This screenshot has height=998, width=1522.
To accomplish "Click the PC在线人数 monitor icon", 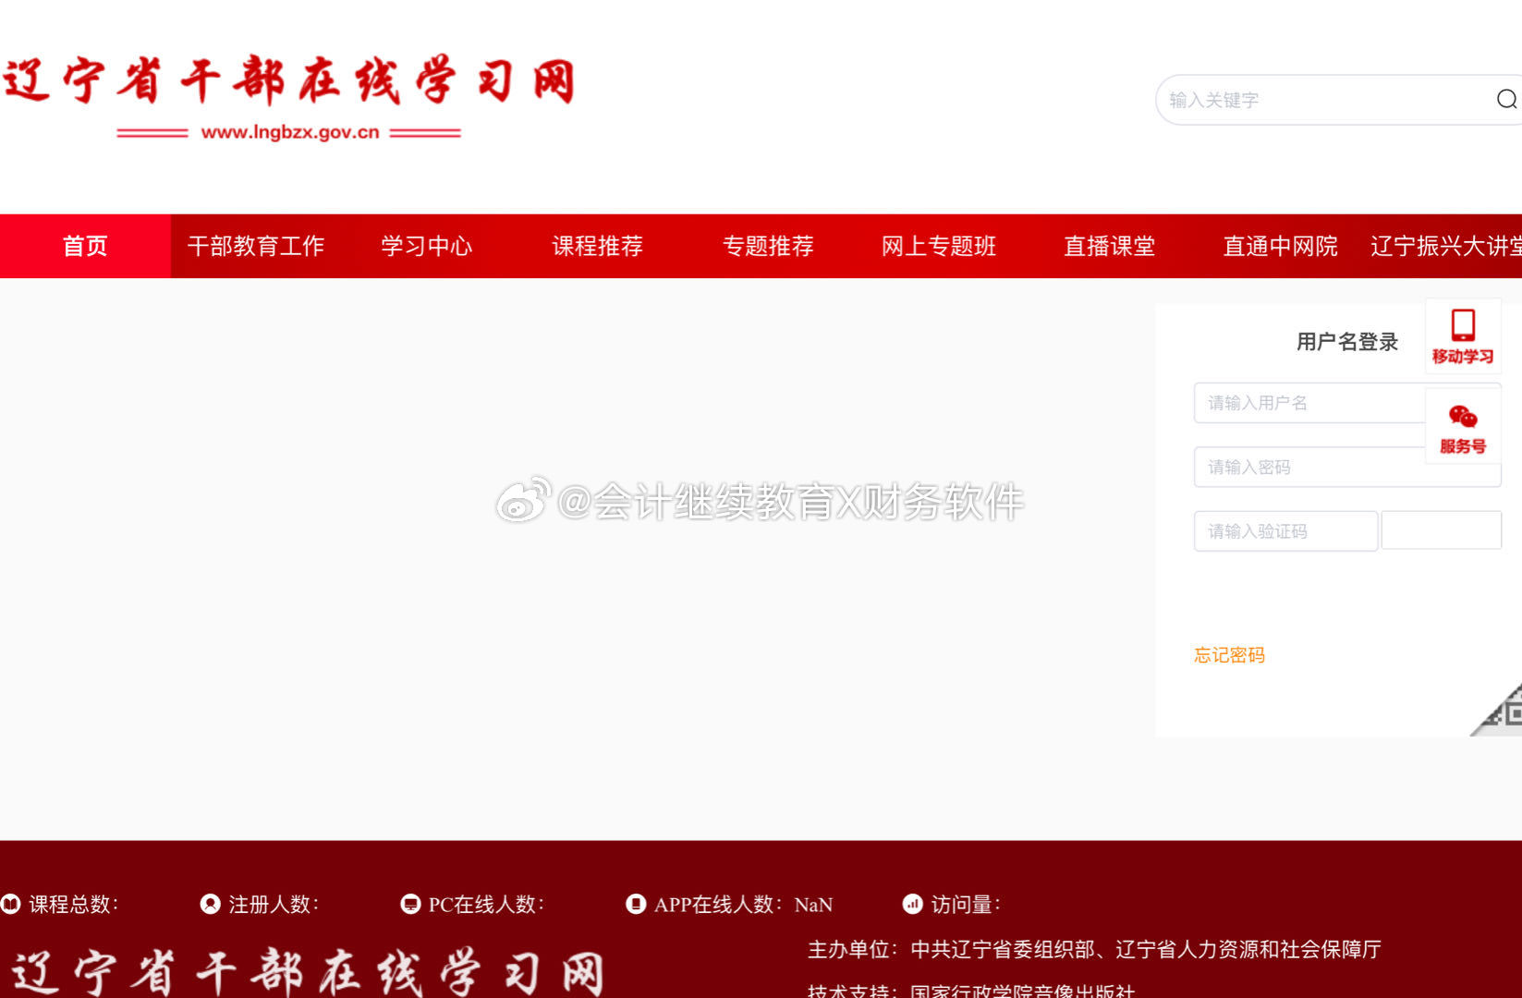I will [x=410, y=904].
